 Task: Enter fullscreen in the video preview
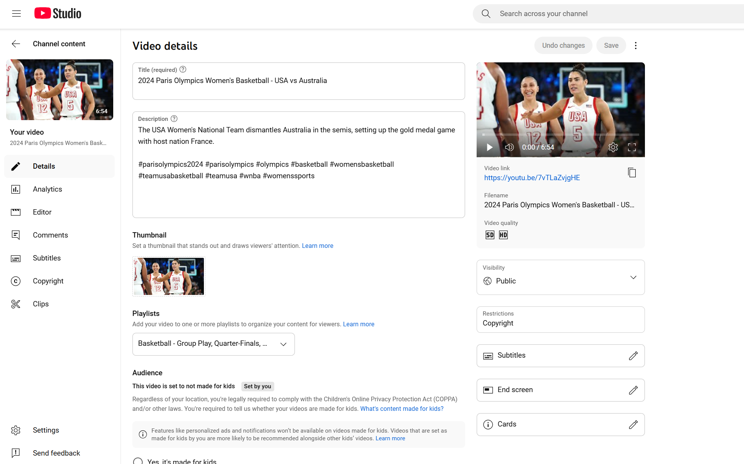tap(632, 147)
